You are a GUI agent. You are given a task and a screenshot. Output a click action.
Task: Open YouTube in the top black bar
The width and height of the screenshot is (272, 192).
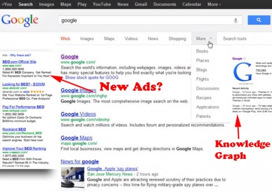point(102,4)
